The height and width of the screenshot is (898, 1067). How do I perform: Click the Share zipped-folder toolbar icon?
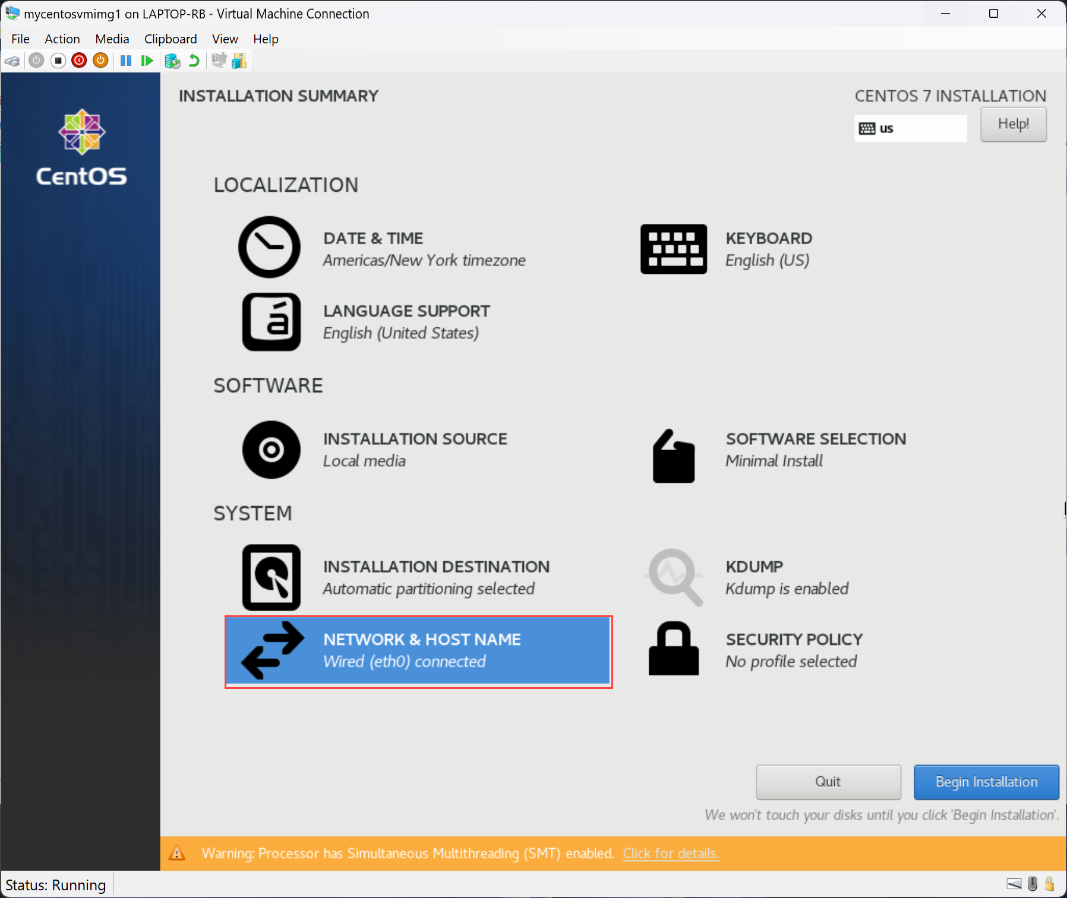(x=239, y=61)
